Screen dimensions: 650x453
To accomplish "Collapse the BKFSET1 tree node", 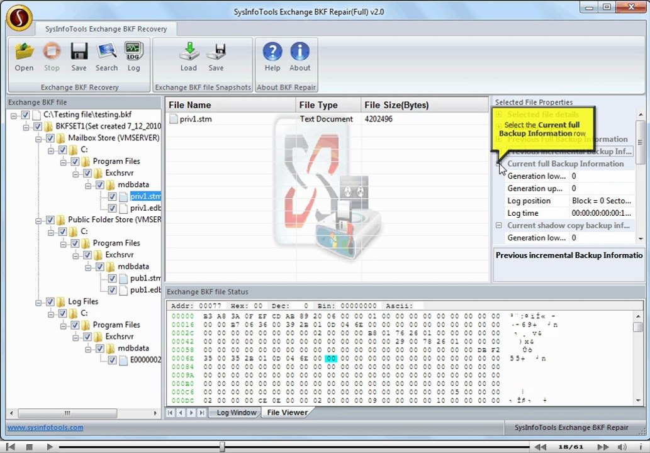I will (26, 127).
